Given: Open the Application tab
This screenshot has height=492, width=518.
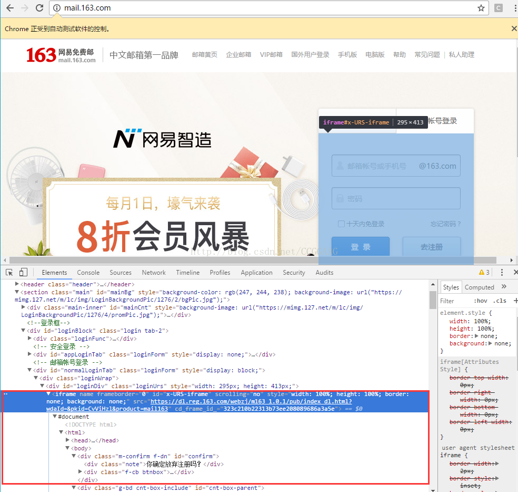Looking at the screenshot, I should point(256,272).
